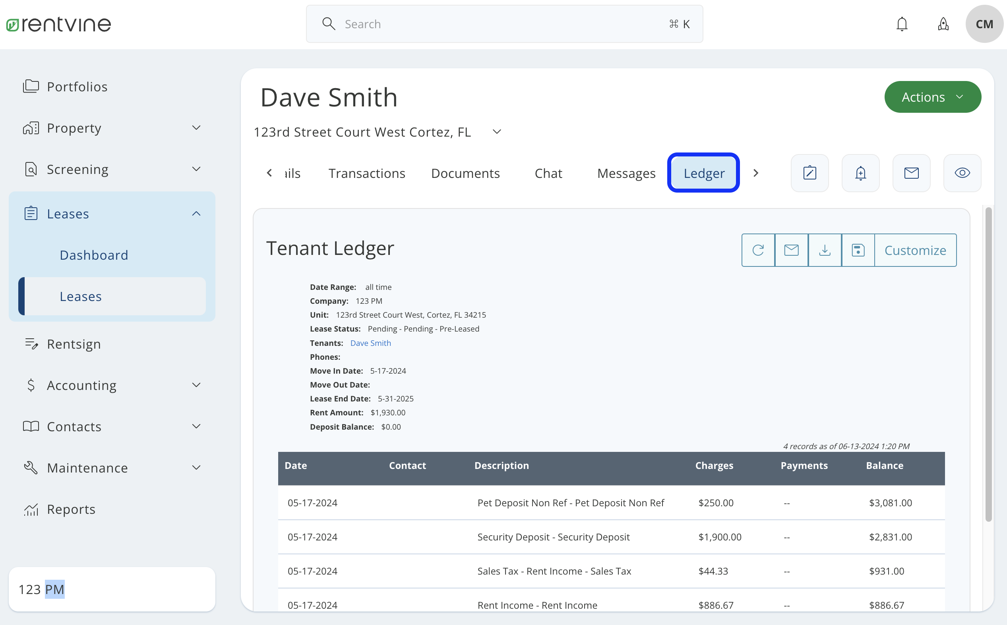Open the property address dropdown under Dave Smith
This screenshot has width=1007, height=625.
tap(496, 131)
